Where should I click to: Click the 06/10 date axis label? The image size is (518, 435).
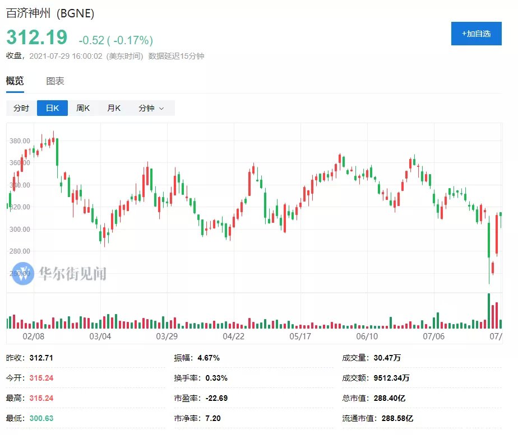click(367, 336)
